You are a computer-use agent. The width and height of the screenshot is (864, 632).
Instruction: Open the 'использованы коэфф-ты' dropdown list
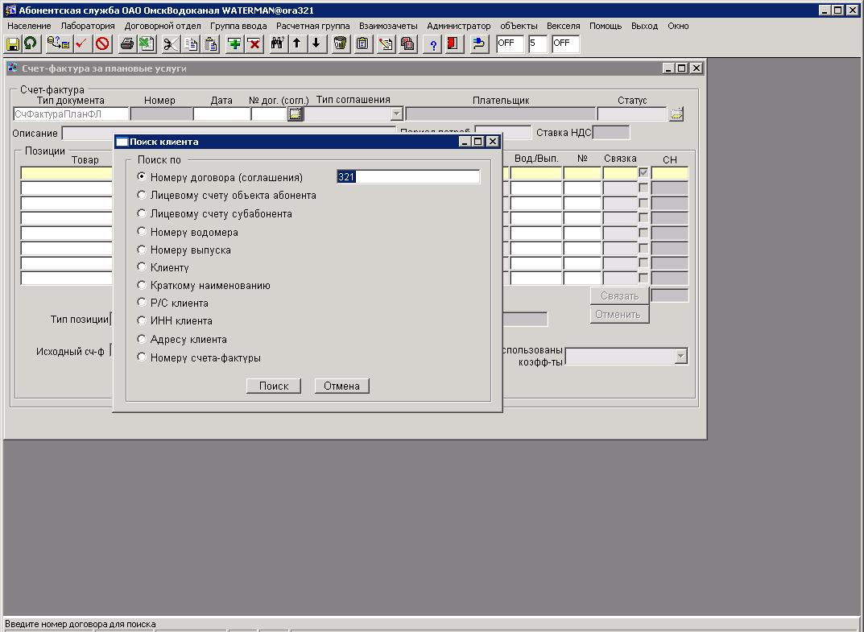(680, 356)
